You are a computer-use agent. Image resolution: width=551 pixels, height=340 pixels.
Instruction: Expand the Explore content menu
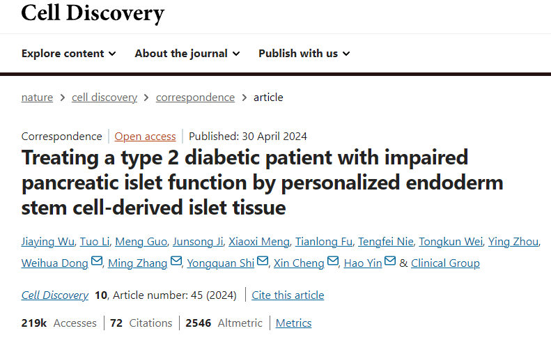pyautogui.click(x=68, y=53)
